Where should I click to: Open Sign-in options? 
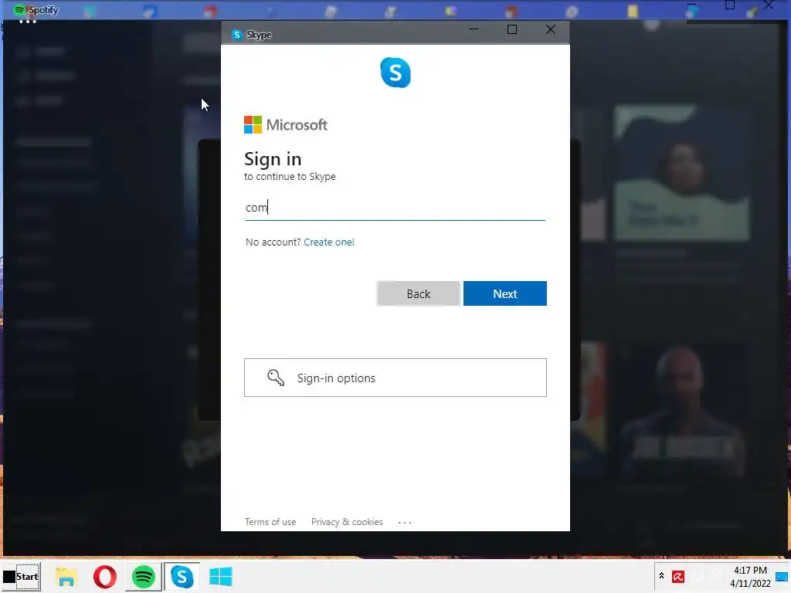[x=395, y=378]
